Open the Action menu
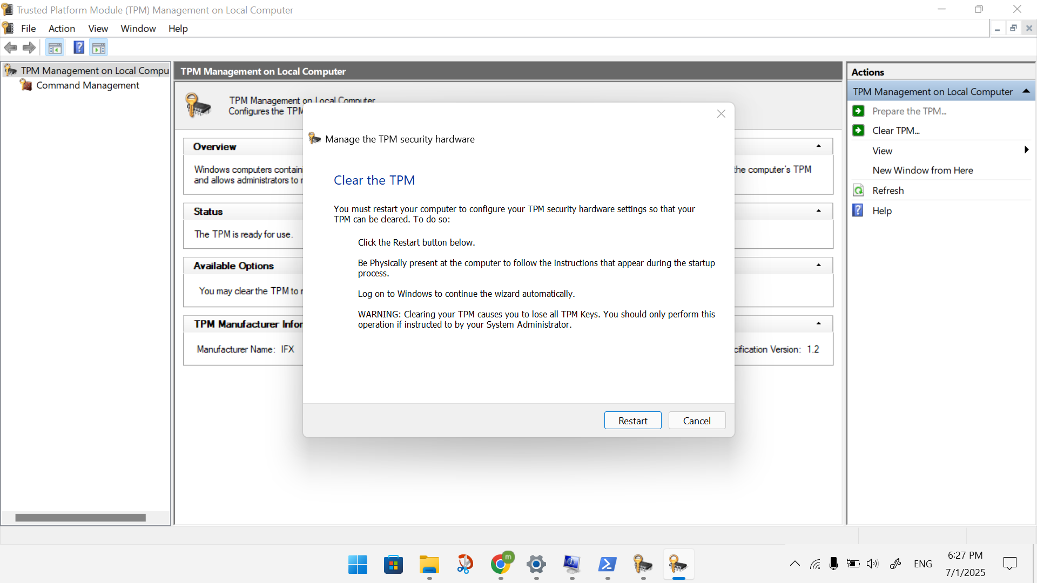1037x583 pixels. [62, 29]
